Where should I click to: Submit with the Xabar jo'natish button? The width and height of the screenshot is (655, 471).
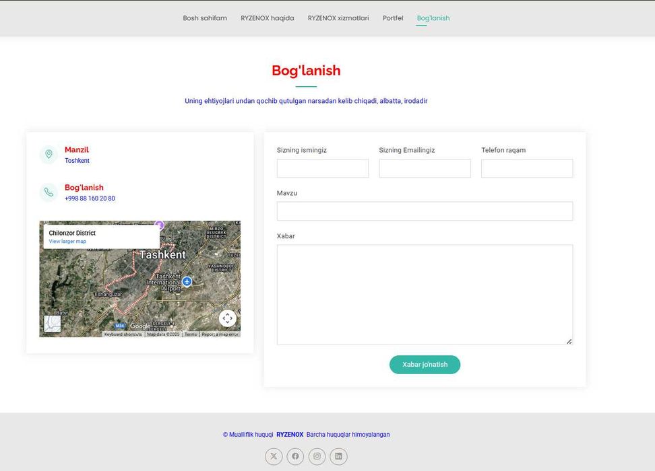point(425,365)
